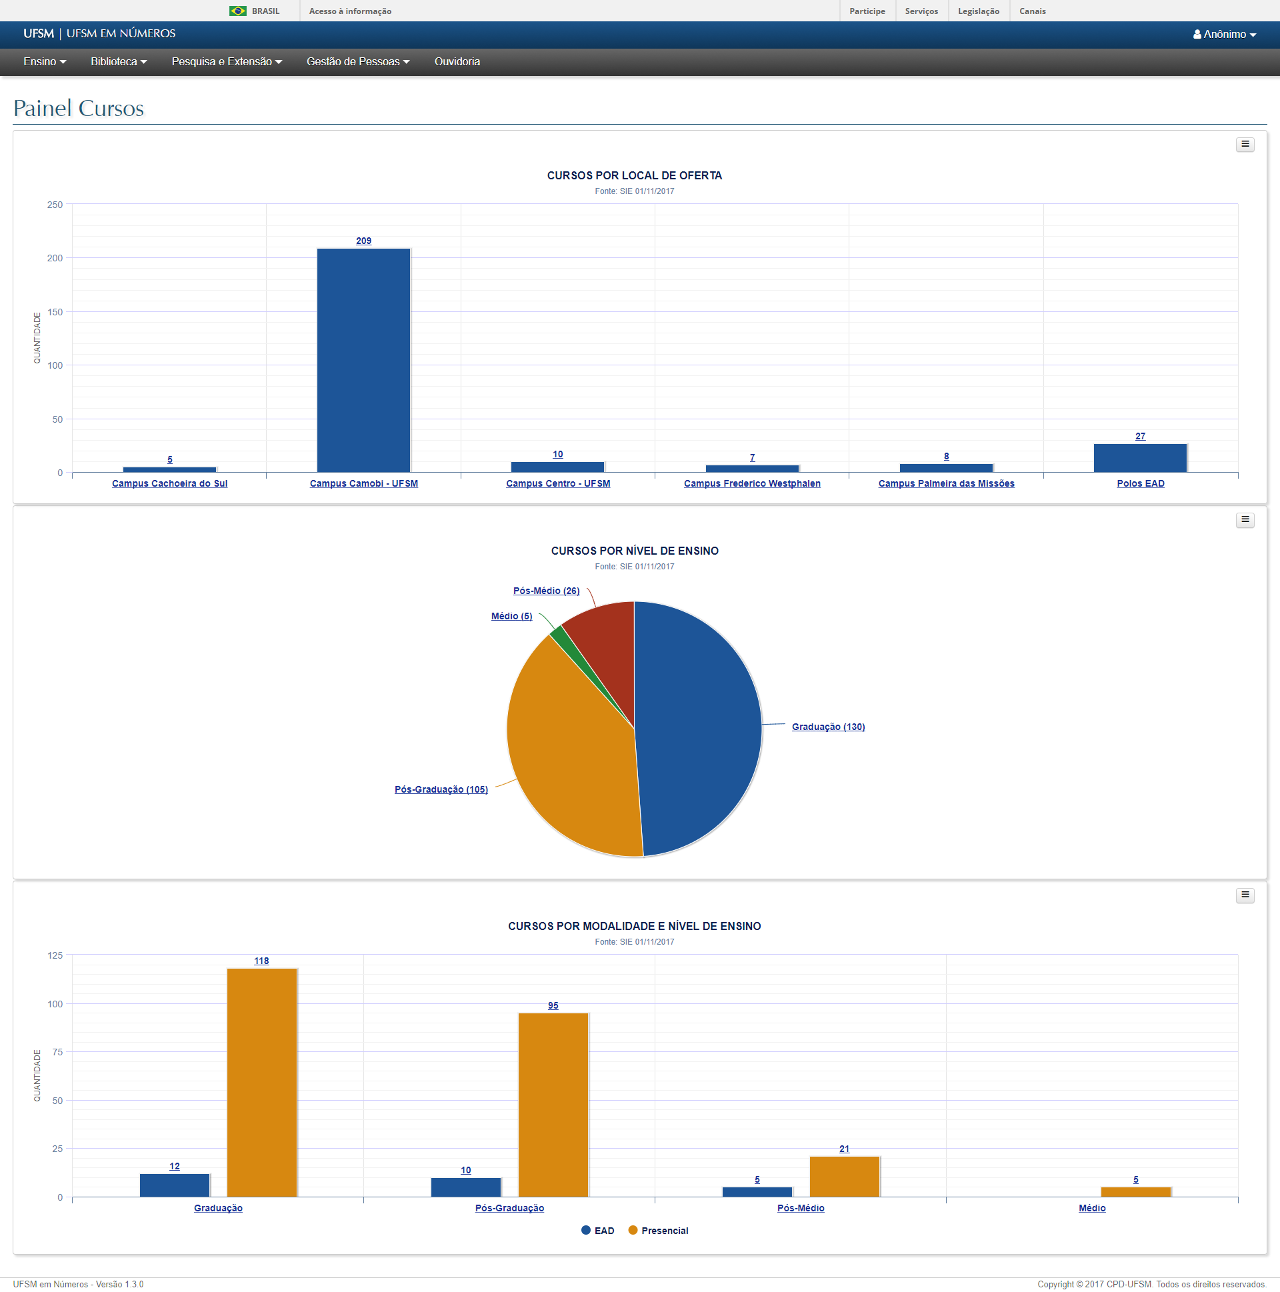
Task: Expand the Biblioteca menu
Action: [118, 61]
